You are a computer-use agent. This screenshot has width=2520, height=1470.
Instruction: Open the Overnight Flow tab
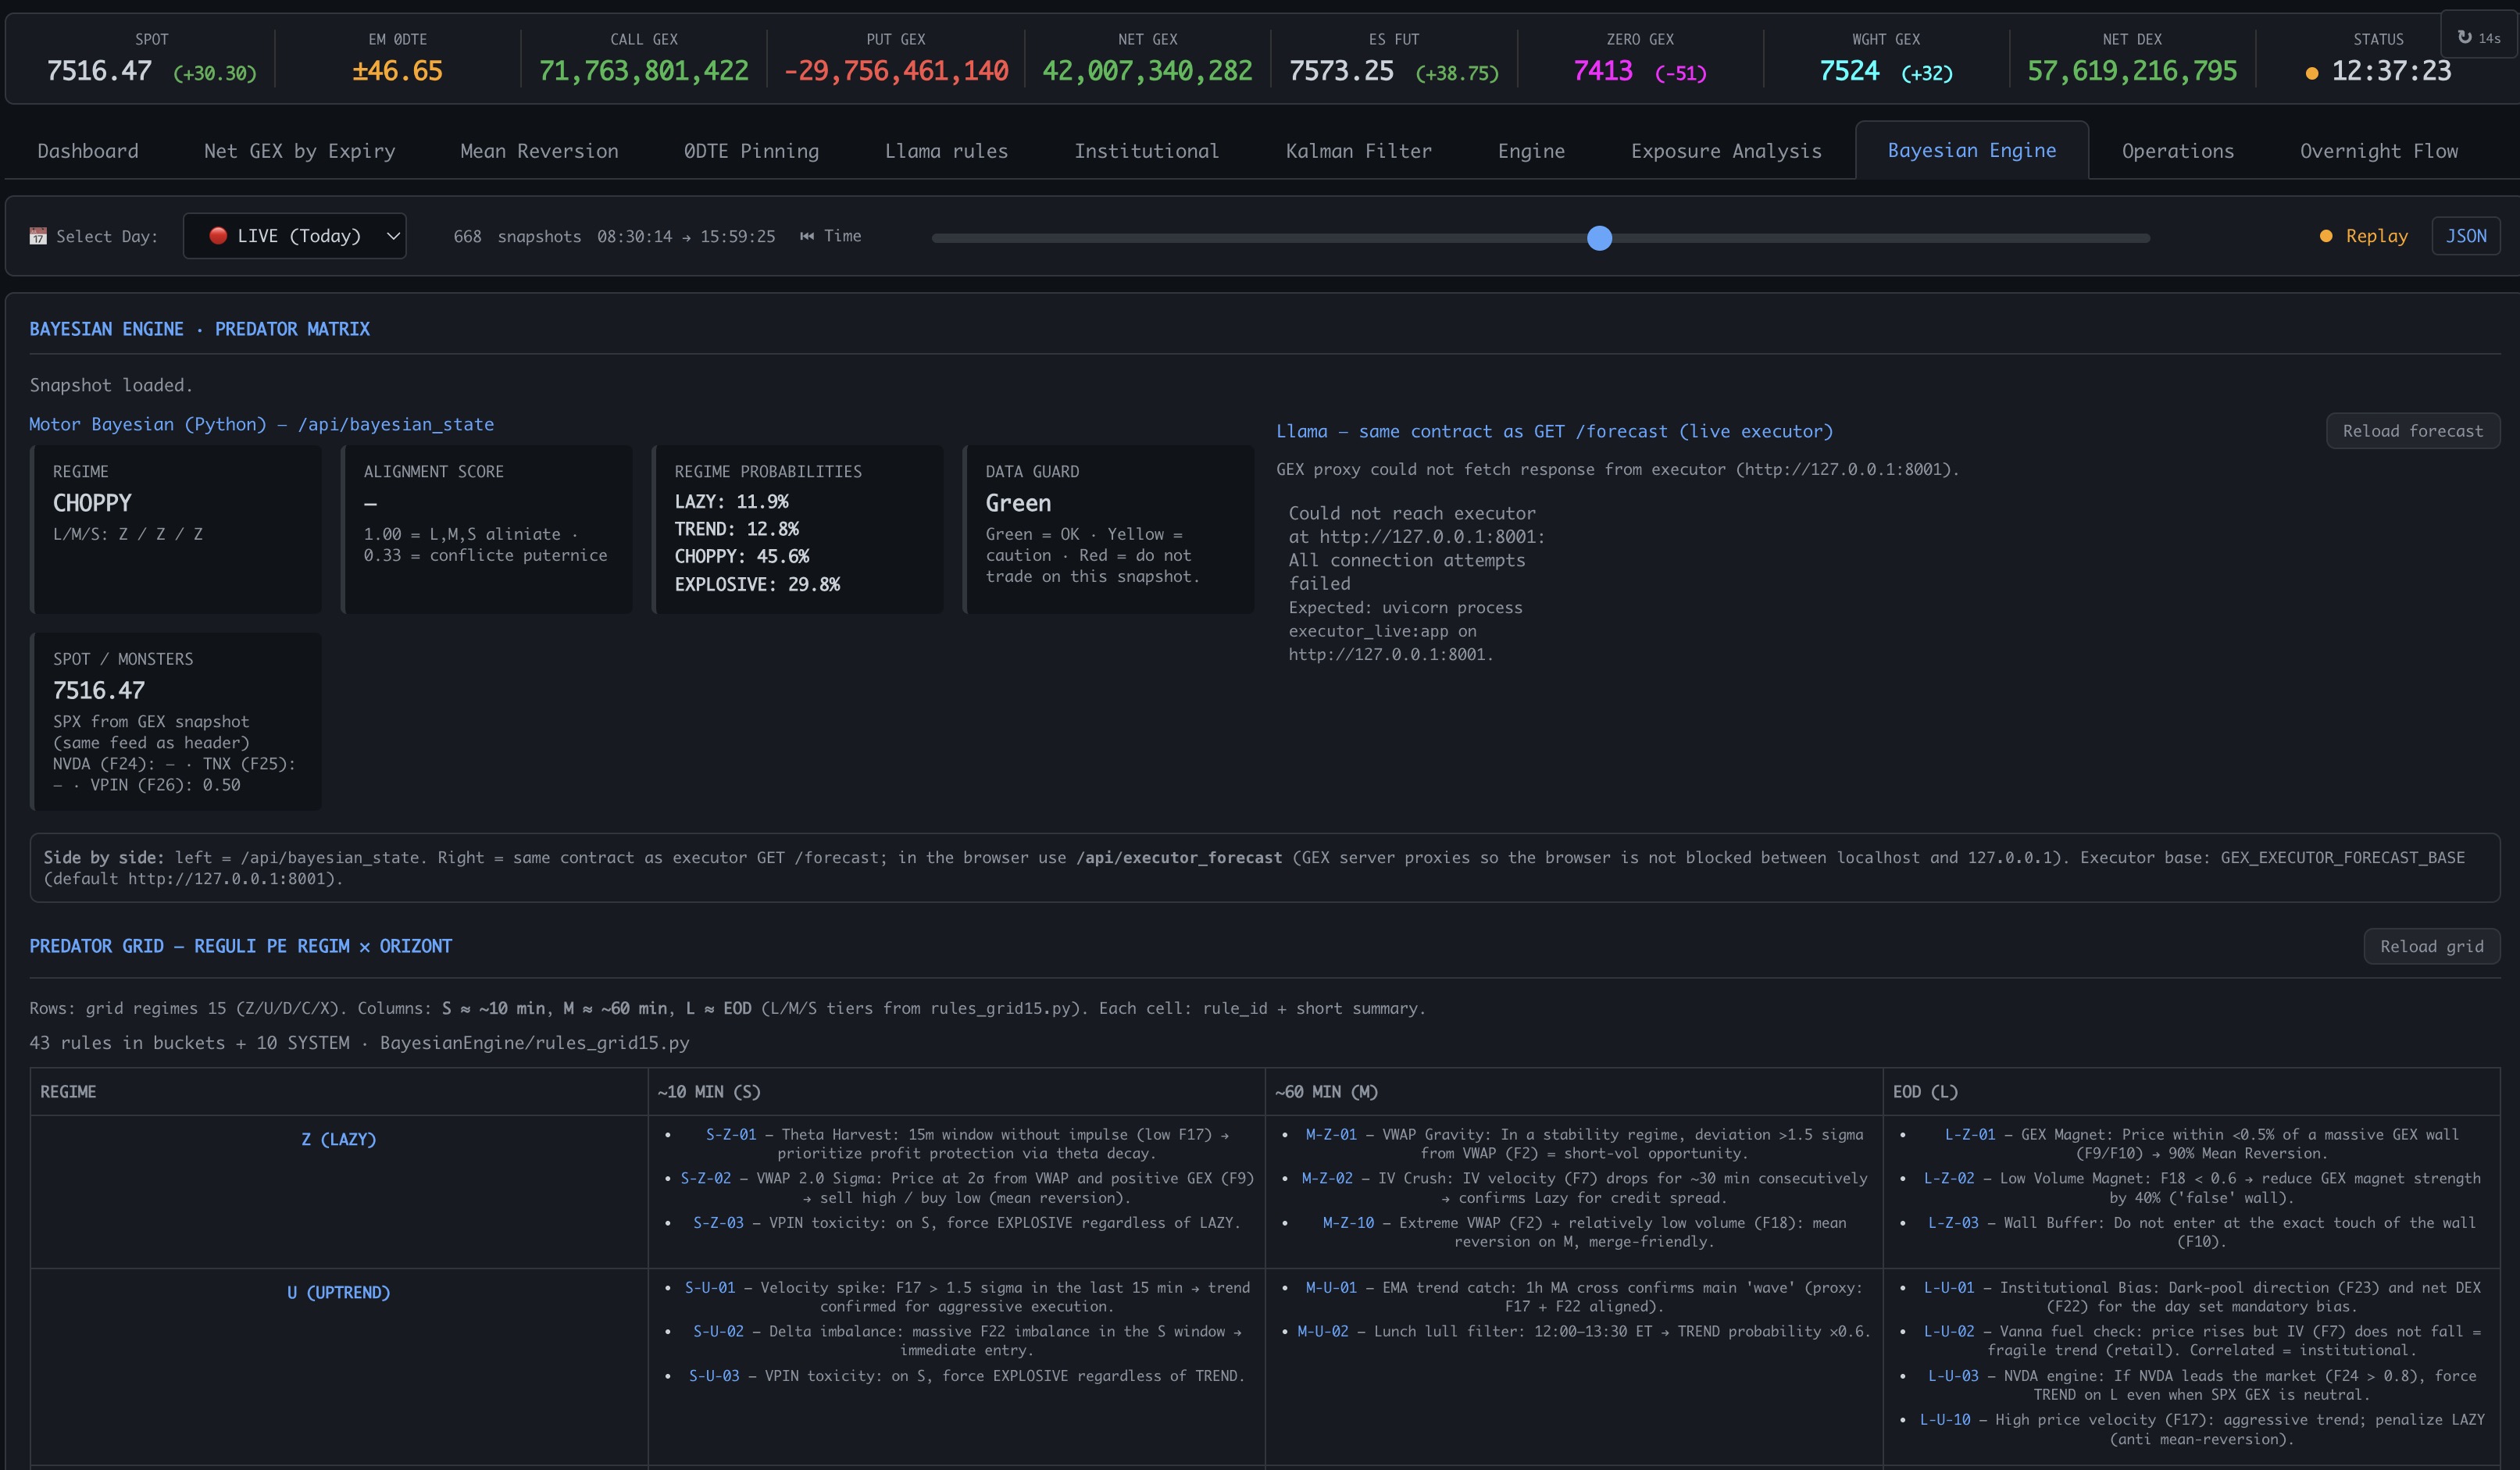coord(2379,151)
